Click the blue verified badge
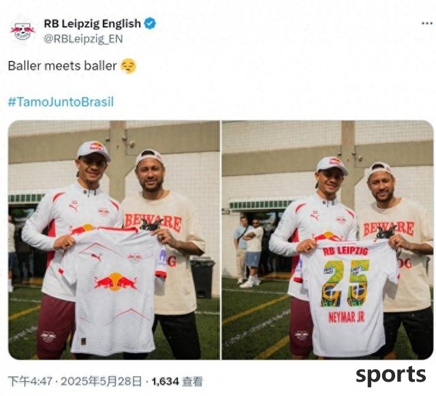 click(151, 23)
